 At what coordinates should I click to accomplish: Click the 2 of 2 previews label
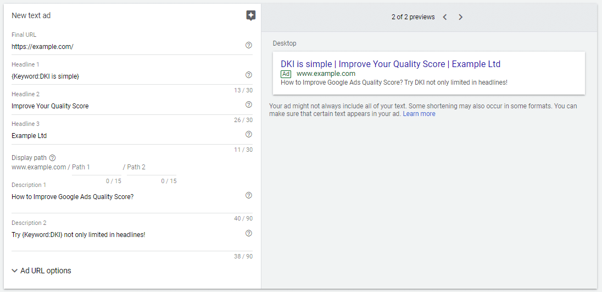pos(413,17)
